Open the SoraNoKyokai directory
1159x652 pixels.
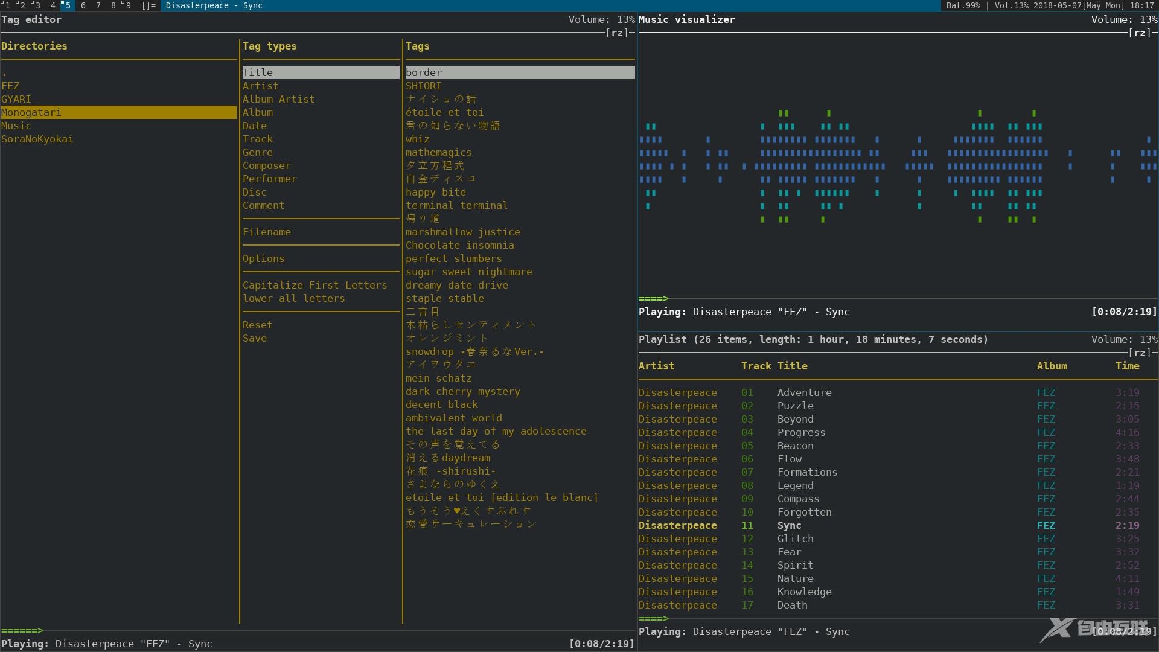119,139
